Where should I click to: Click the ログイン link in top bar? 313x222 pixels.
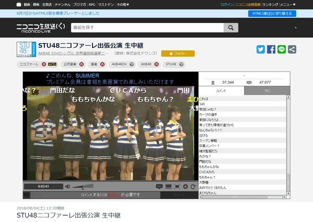227,4
